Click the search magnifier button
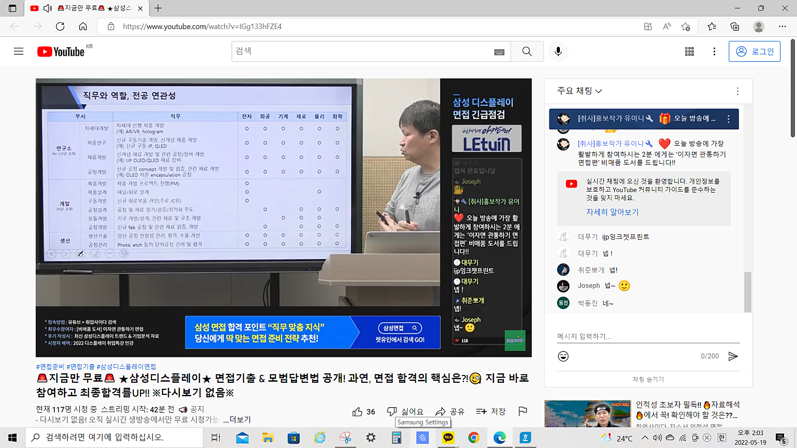This screenshot has width=797, height=448. (x=527, y=51)
